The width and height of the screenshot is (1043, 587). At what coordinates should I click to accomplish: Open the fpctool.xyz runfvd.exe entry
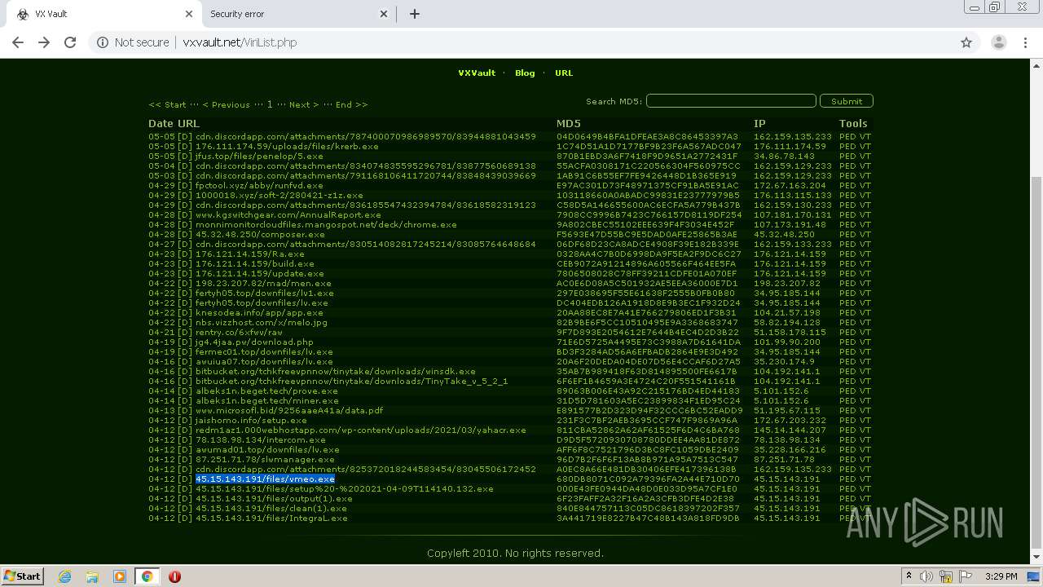pyautogui.click(x=259, y=186)
